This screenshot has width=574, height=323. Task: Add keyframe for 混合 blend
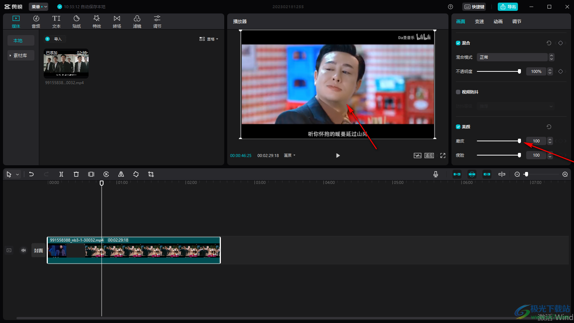pos(560,43)
